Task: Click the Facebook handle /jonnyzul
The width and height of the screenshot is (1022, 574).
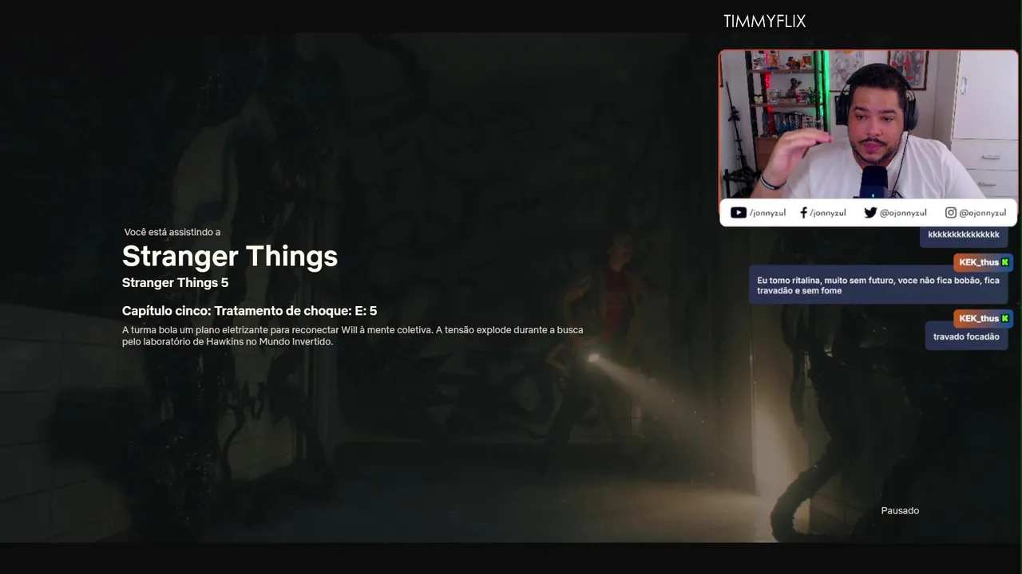Action: (x=828, y=213)
